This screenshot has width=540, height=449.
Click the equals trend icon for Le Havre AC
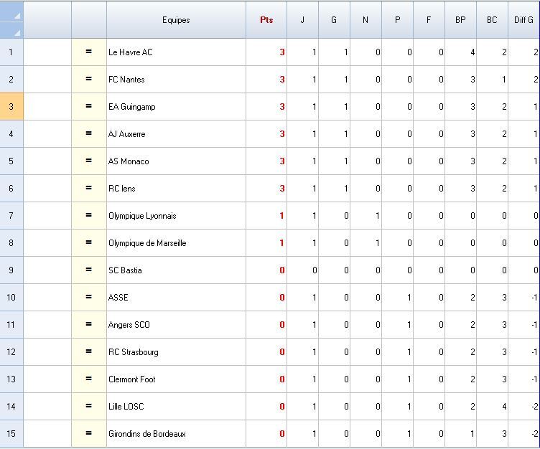pyautogui.click(x=89, y=52)
